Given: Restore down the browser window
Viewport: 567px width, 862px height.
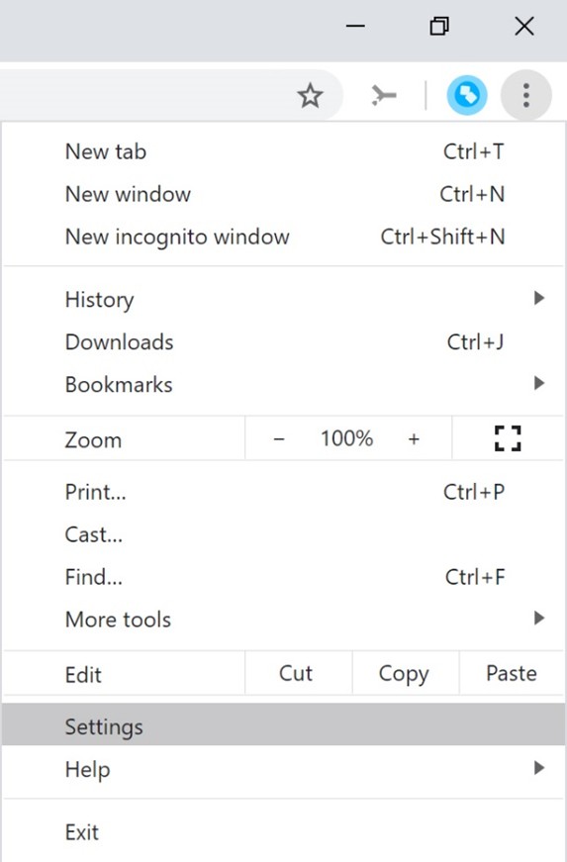Looking at the screenshot, I should tap(439, 26).
